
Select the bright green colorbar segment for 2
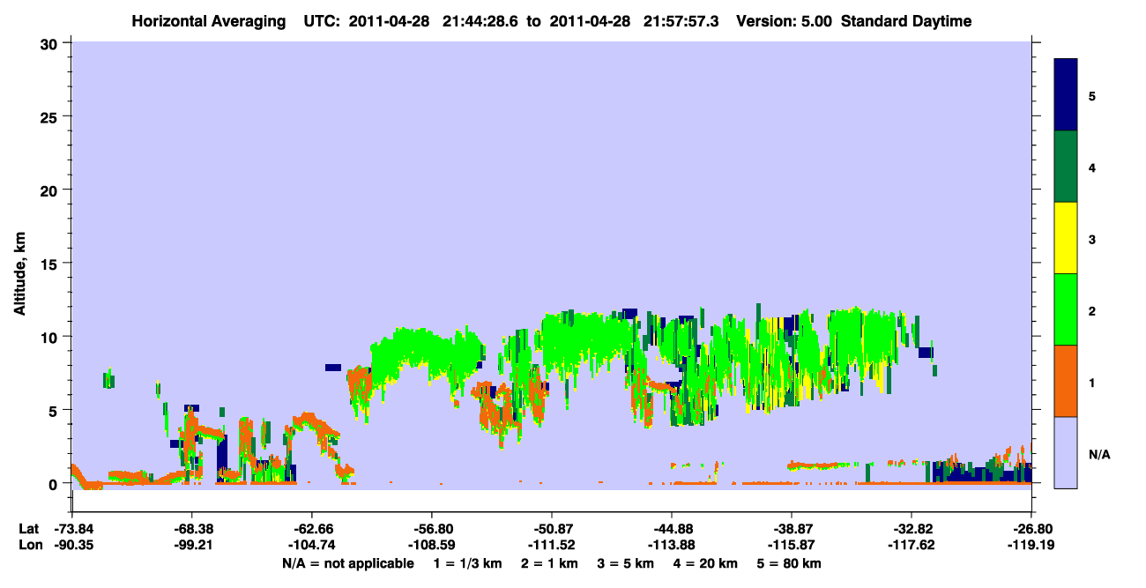pos(1066,309)
